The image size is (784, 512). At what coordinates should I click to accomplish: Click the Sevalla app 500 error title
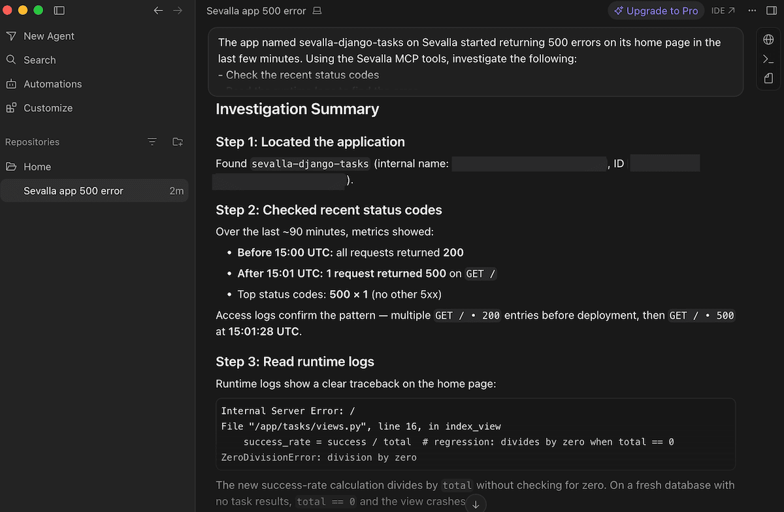click(256, 11)
